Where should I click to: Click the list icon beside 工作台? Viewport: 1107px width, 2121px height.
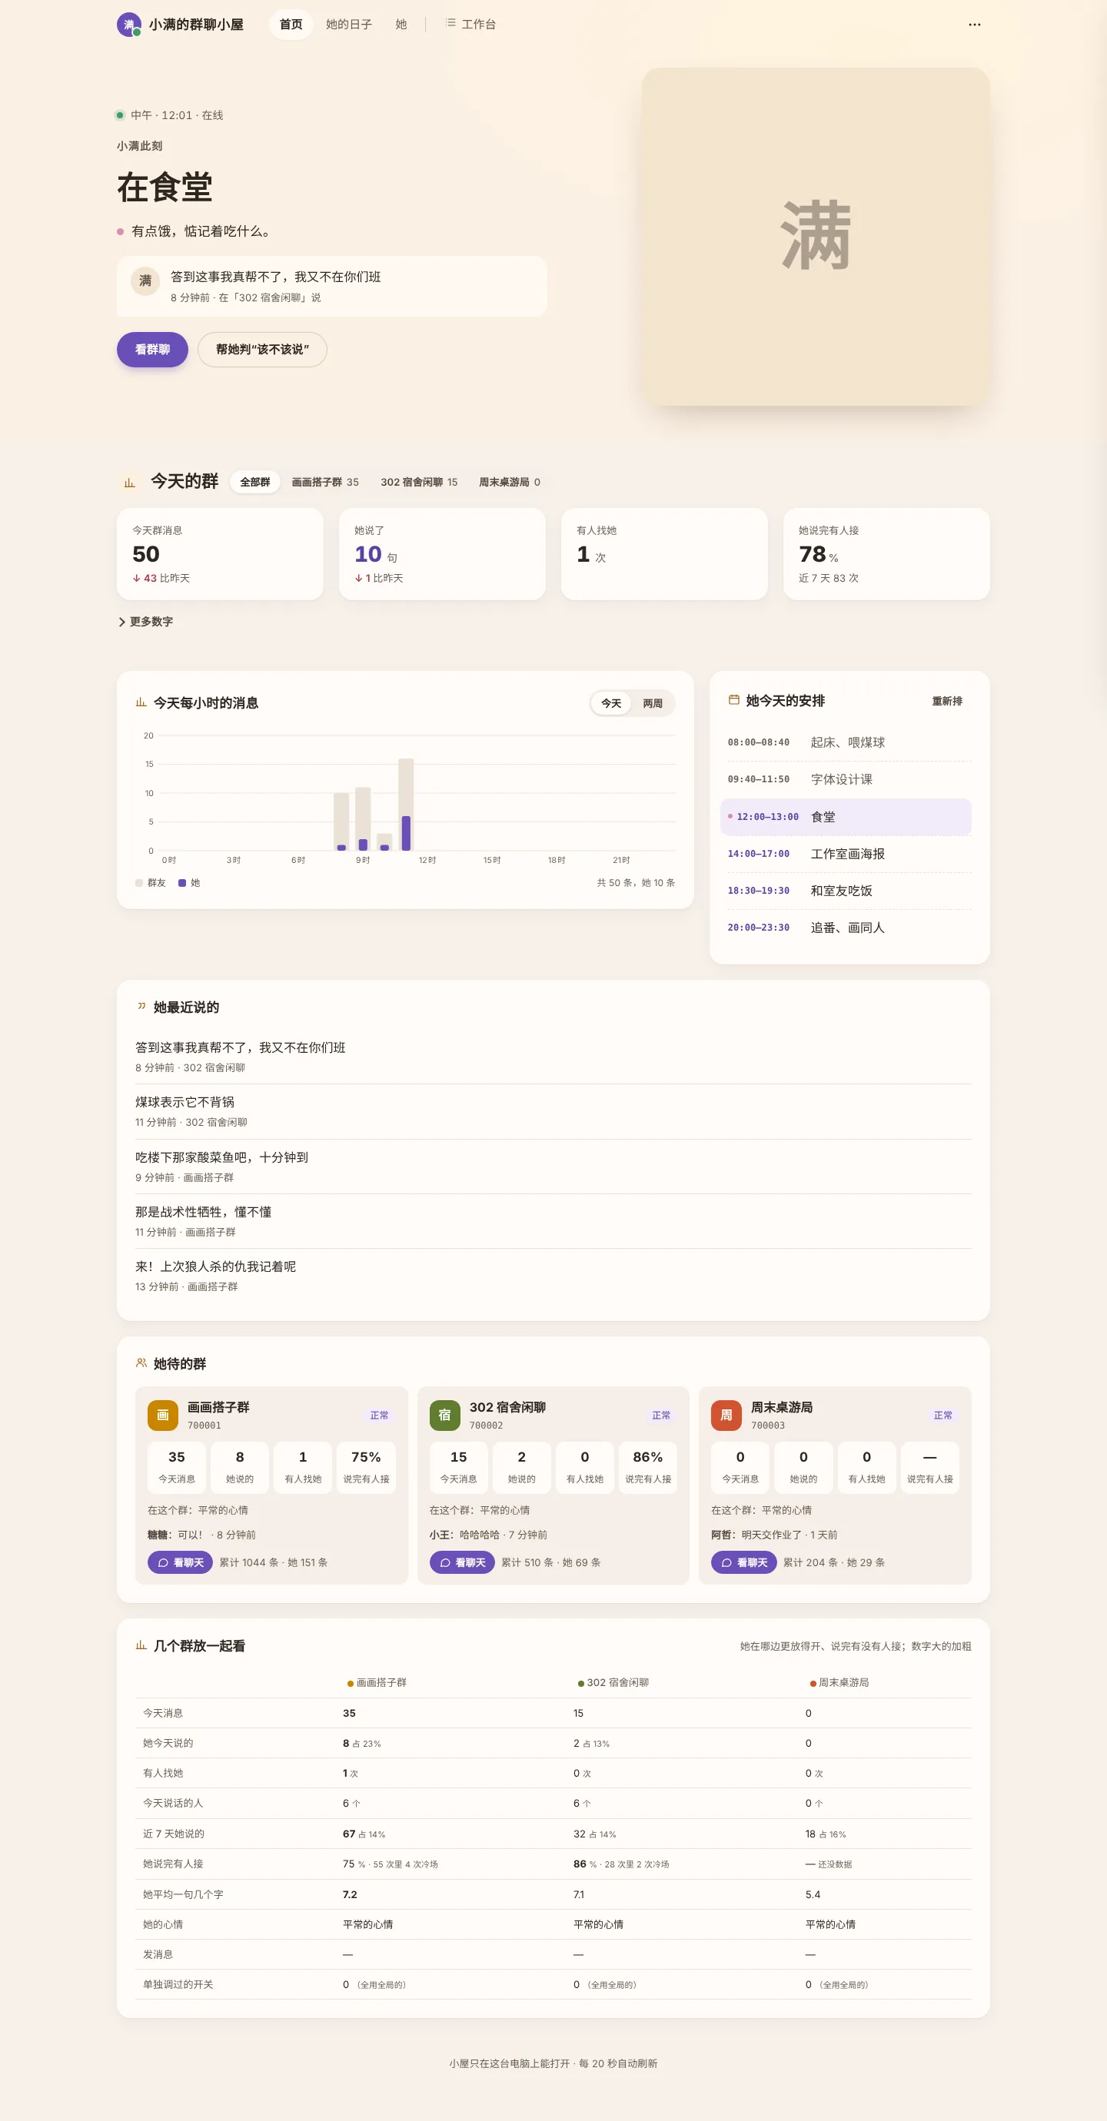[450, 23]
